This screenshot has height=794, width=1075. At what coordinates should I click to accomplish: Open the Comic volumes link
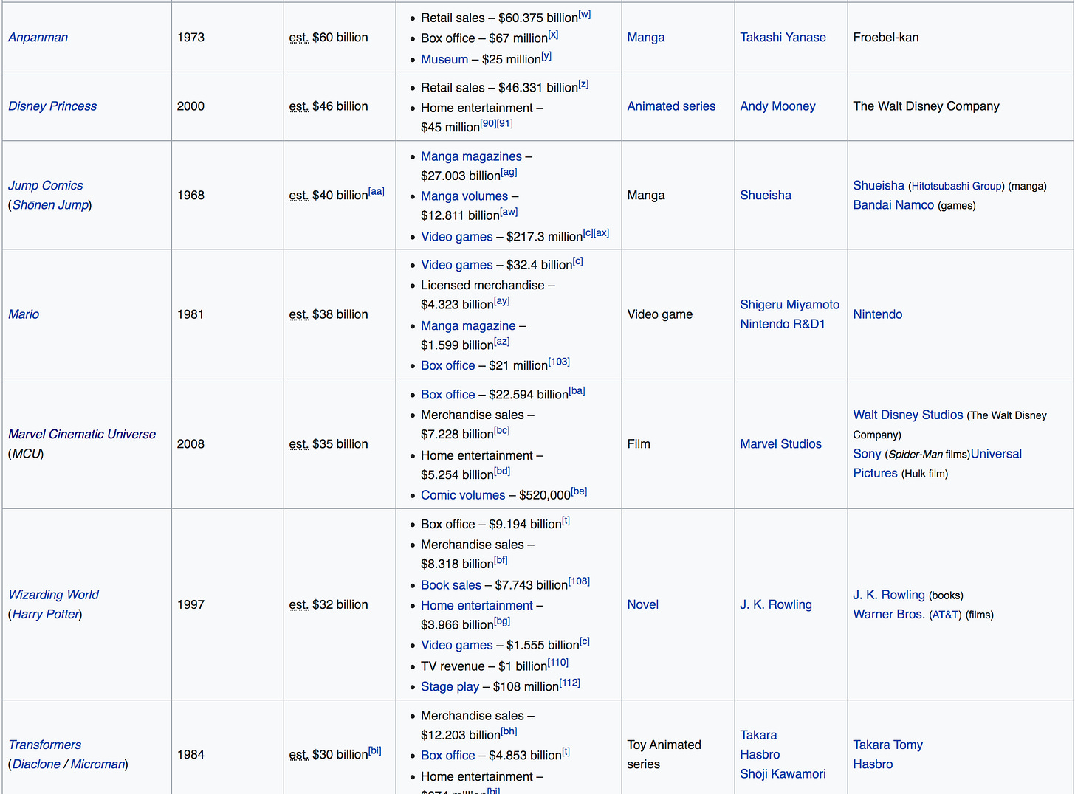pos(463,495)
